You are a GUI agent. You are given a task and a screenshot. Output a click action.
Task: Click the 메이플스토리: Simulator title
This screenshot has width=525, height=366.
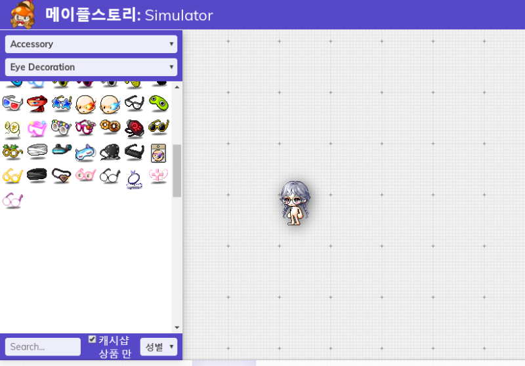pos(129,15)
